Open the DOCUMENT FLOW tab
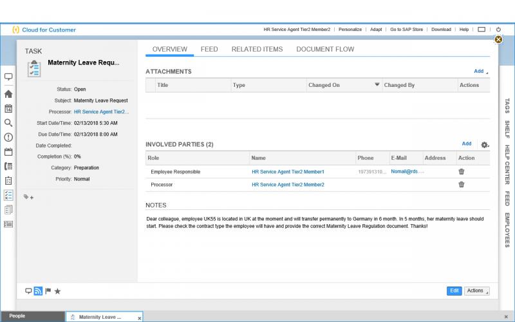Screen dimensions: 515x322 (325, 50)
